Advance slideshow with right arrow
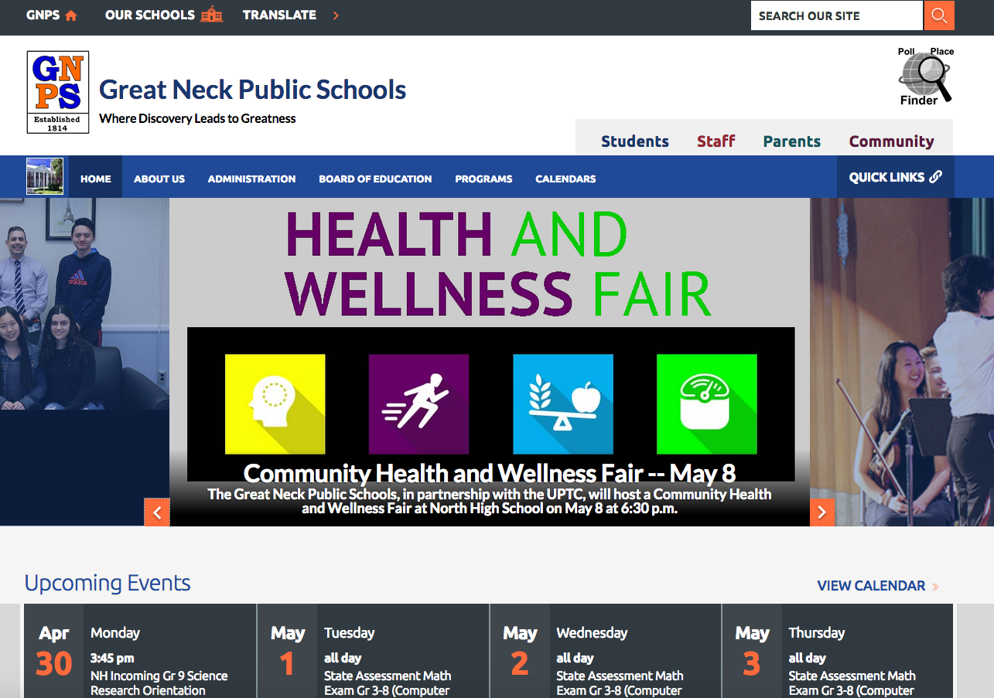The width and height of the screenshot is (994, 698). click(x=822, y=512)
